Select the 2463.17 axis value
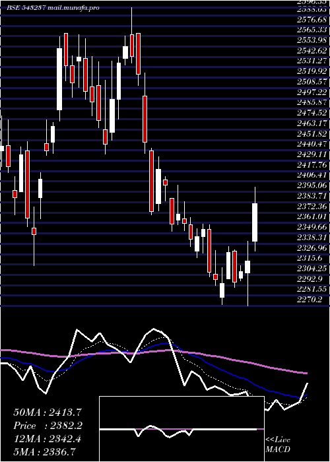This screenshot has width=330, height=462. (312, 123)
